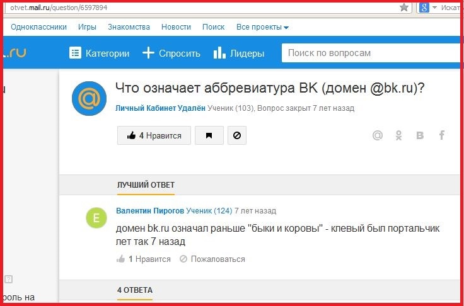Click the 4 Нравится like button
Viewport: 464px width, 306px height.
pyautogui.click(x=154, y=135)
